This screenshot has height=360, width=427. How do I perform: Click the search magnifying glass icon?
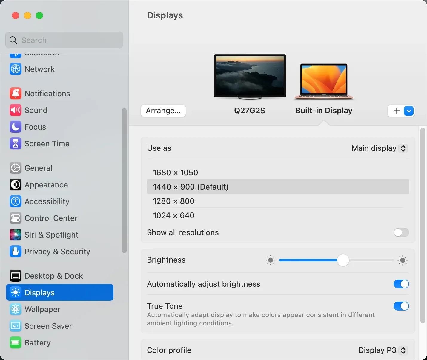pos(13,40)
